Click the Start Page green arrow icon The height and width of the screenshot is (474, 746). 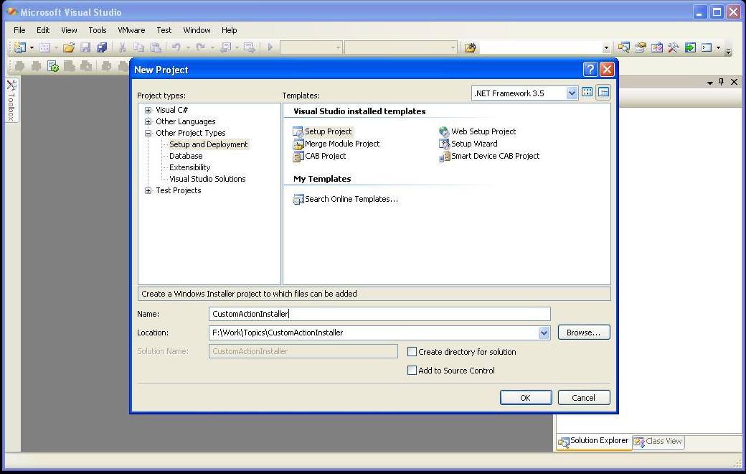690,47
